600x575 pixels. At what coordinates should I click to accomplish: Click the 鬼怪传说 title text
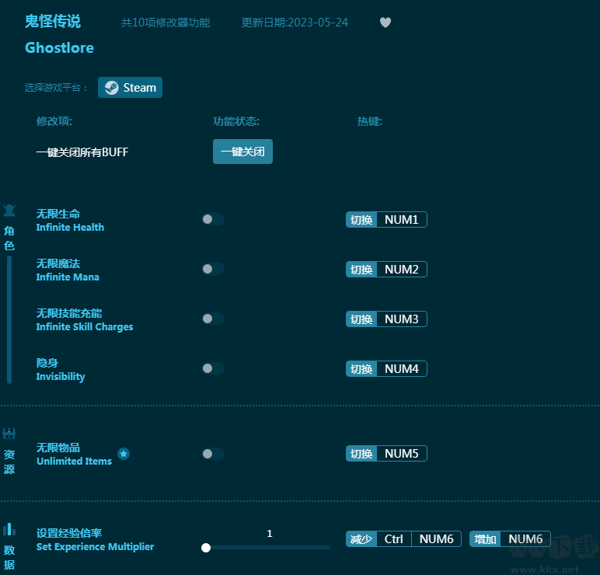53,22
